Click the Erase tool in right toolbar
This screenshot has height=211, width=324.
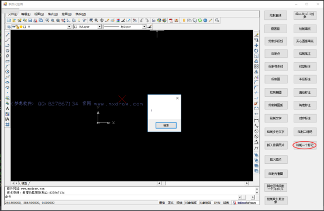256,35
